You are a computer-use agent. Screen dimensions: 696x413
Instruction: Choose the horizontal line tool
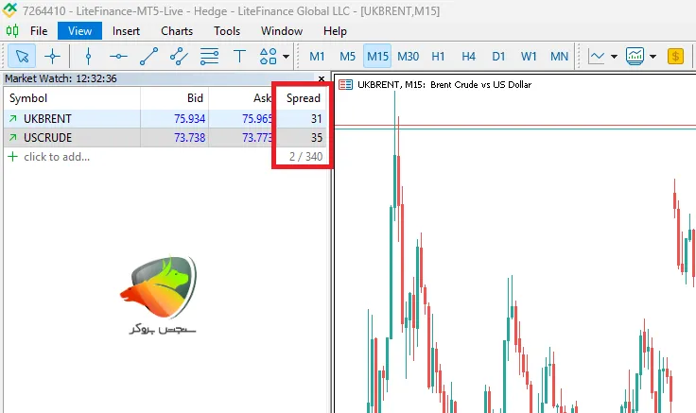pyautogui.click(x=118, y=56)
